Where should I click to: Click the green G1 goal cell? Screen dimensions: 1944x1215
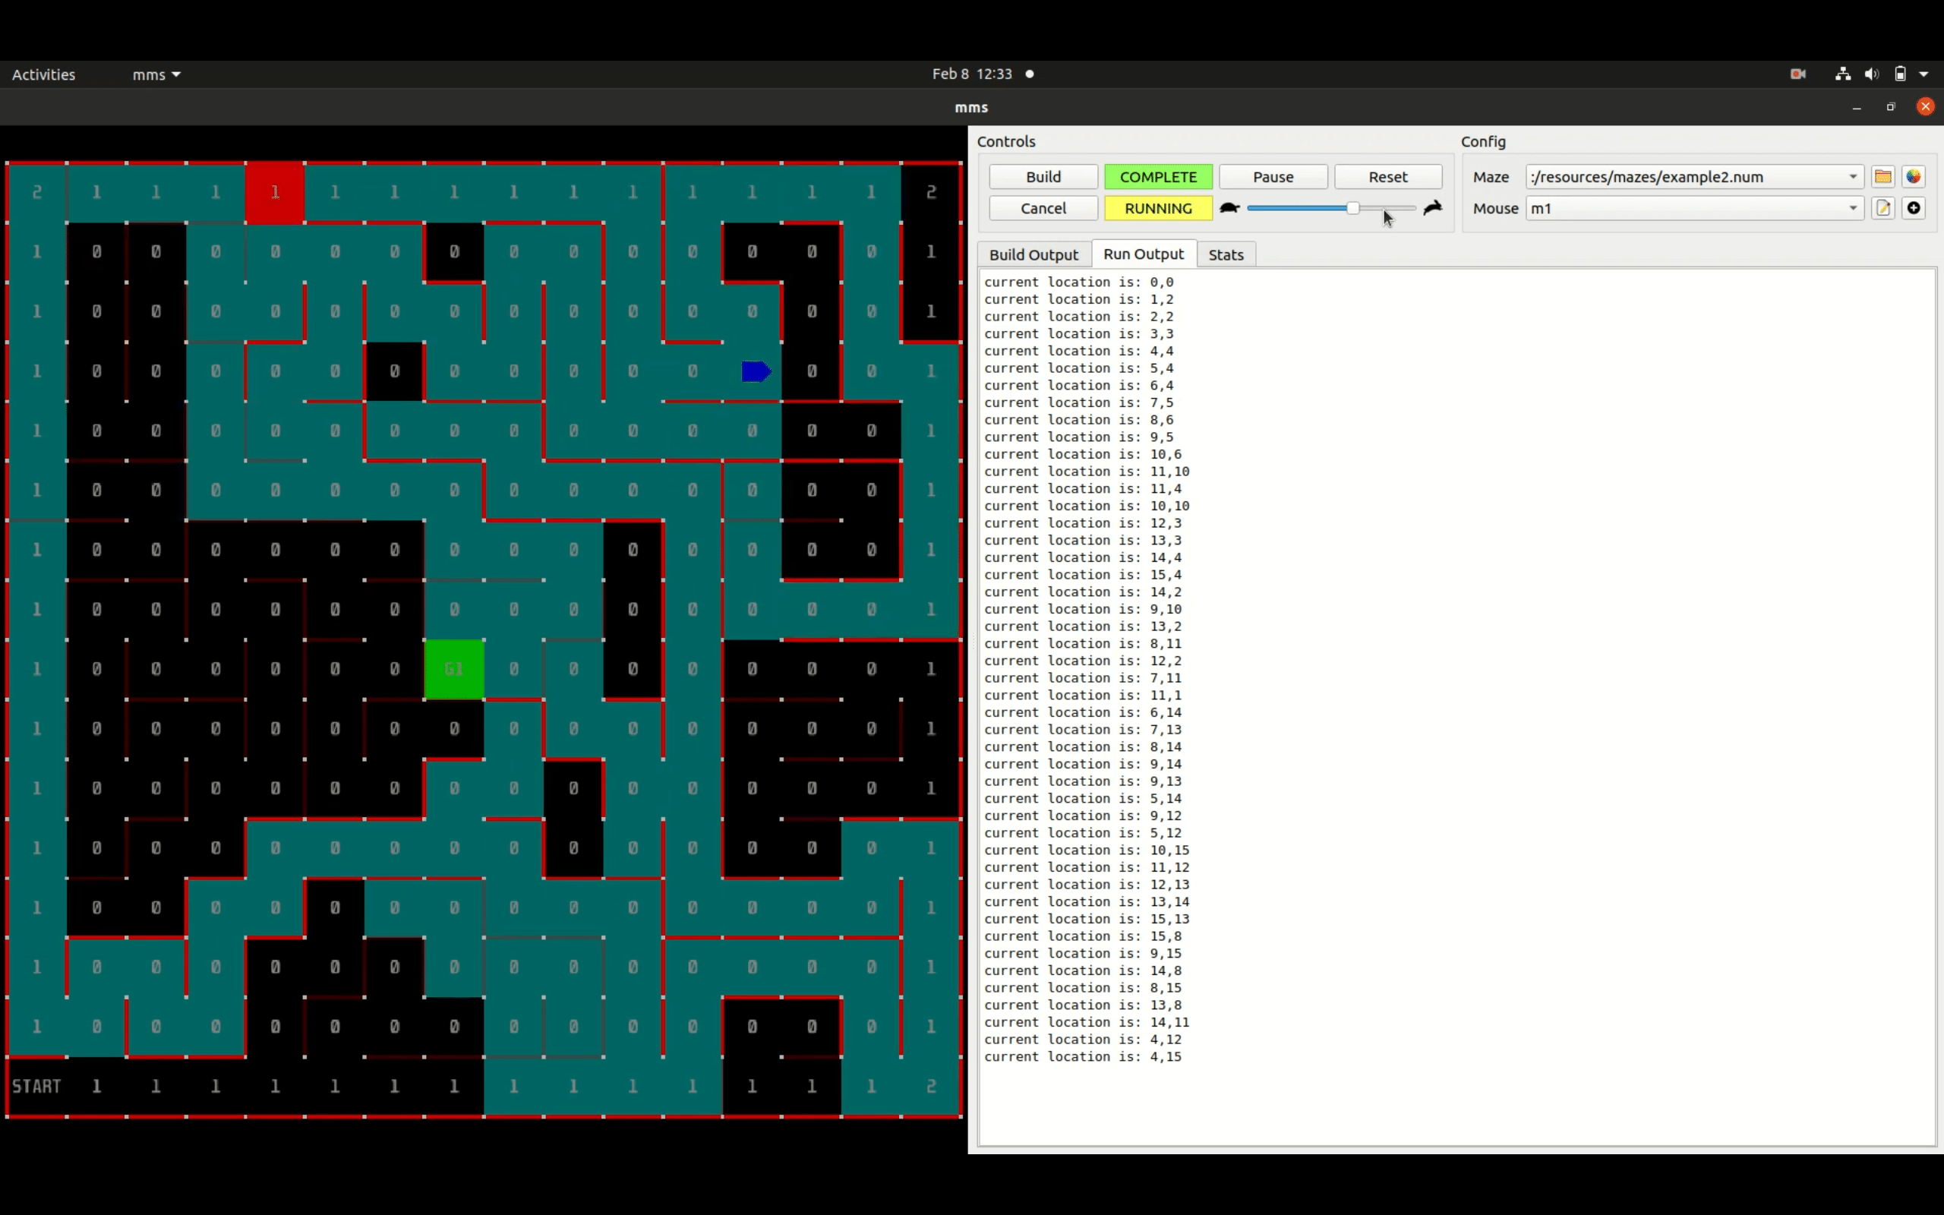[454, 669]
